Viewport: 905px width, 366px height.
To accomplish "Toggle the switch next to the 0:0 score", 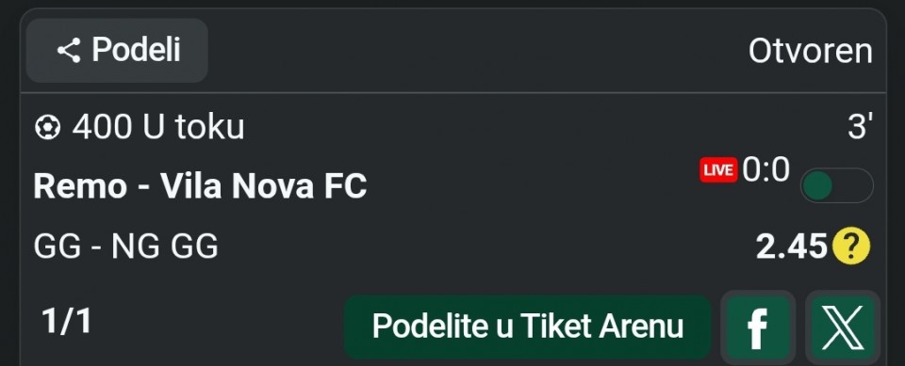I will 836,185.
